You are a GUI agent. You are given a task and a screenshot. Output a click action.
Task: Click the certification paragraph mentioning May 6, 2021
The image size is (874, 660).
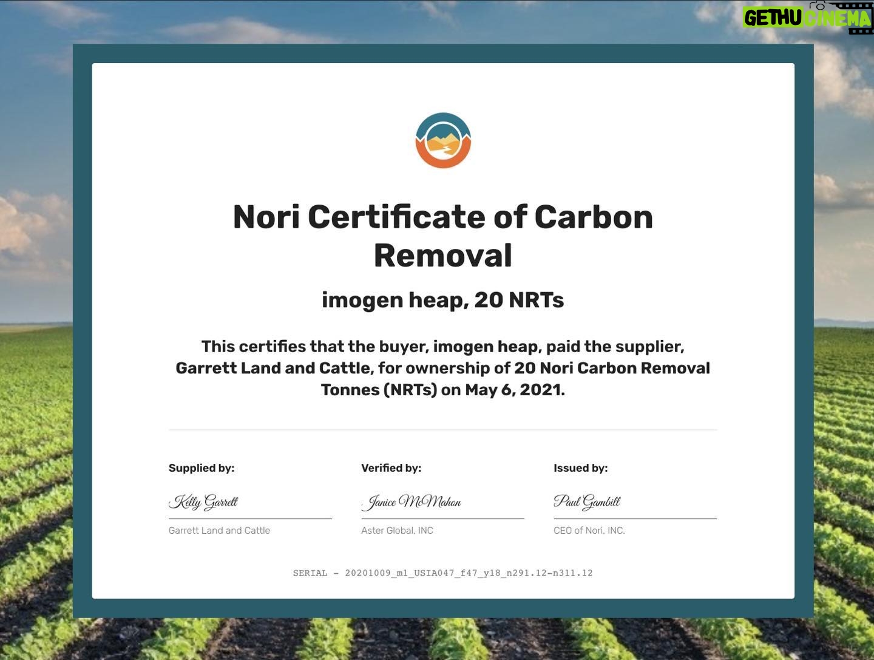click(443, 368)
